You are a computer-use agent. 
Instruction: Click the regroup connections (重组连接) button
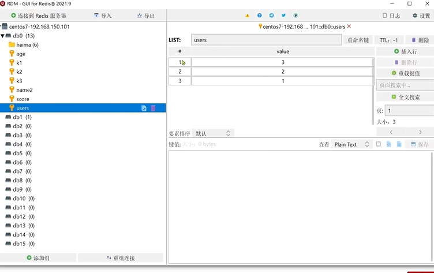coord(121,258)
